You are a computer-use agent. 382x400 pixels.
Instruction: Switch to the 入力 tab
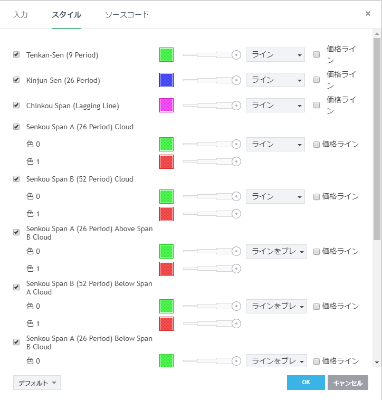[x=21, y=15]
